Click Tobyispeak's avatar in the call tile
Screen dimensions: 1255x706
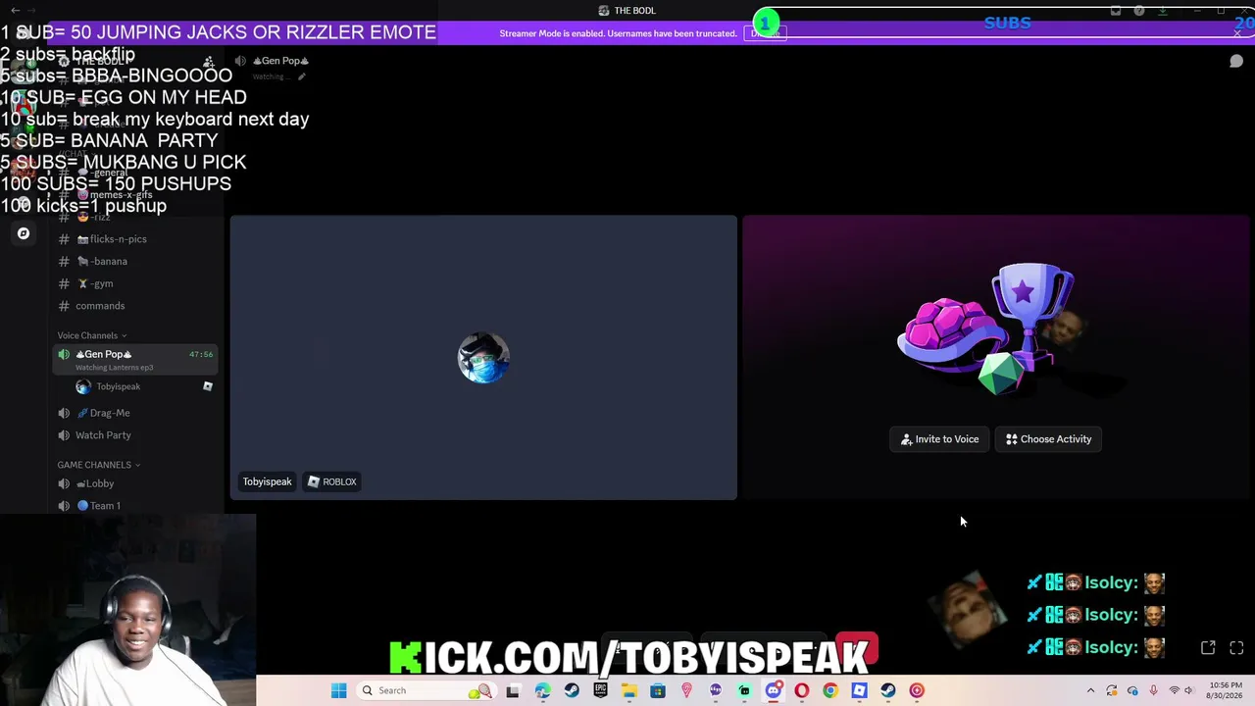(x=483, y=358)
